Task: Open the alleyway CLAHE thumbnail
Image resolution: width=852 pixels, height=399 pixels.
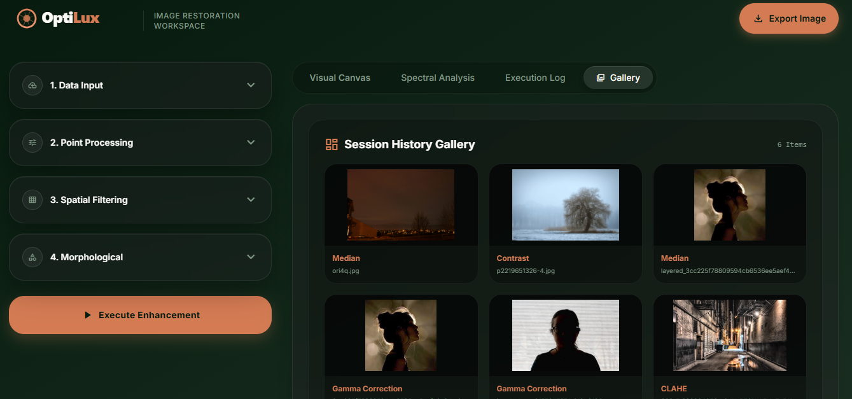Action: click(730, 335)
